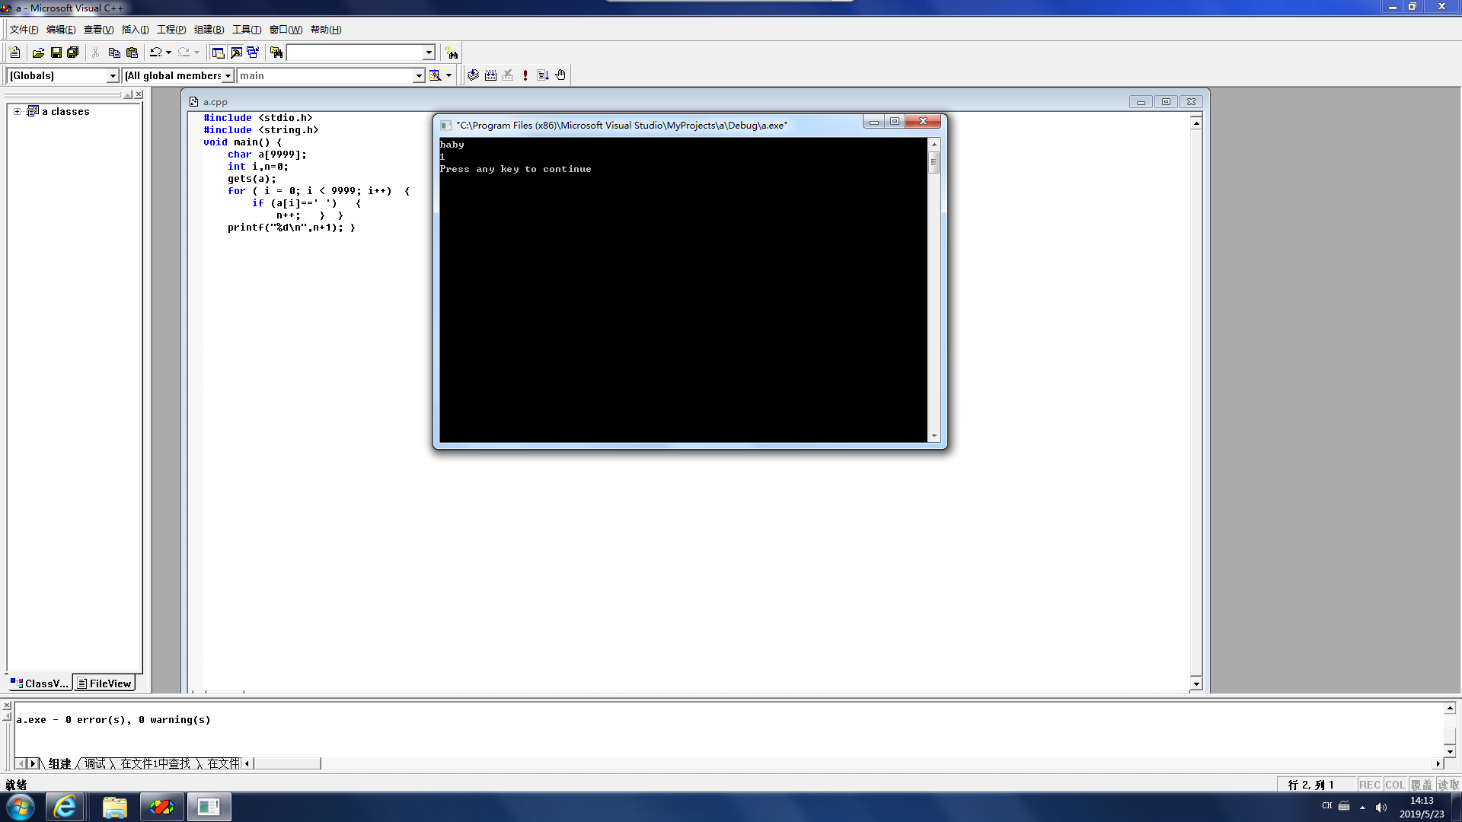The height and width of the screenshot is (822, 1462).
Task: Click the Go debug icon
Action: (x=543, y=75)
